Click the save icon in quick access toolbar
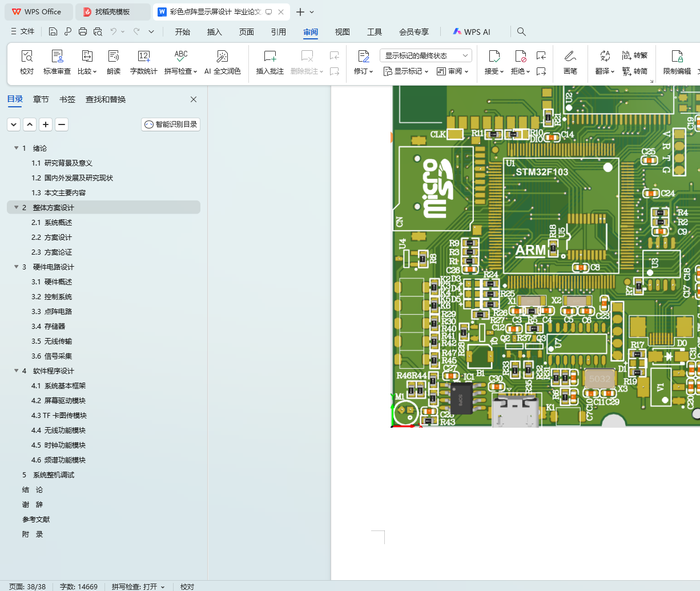The height and width of the screenshot is (591, 700). pyautogui.click(x=53, y=31)
